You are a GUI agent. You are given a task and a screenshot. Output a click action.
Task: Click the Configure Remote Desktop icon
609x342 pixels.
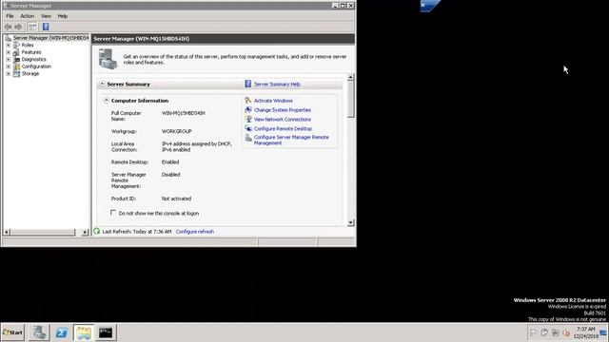click(248, 128)
